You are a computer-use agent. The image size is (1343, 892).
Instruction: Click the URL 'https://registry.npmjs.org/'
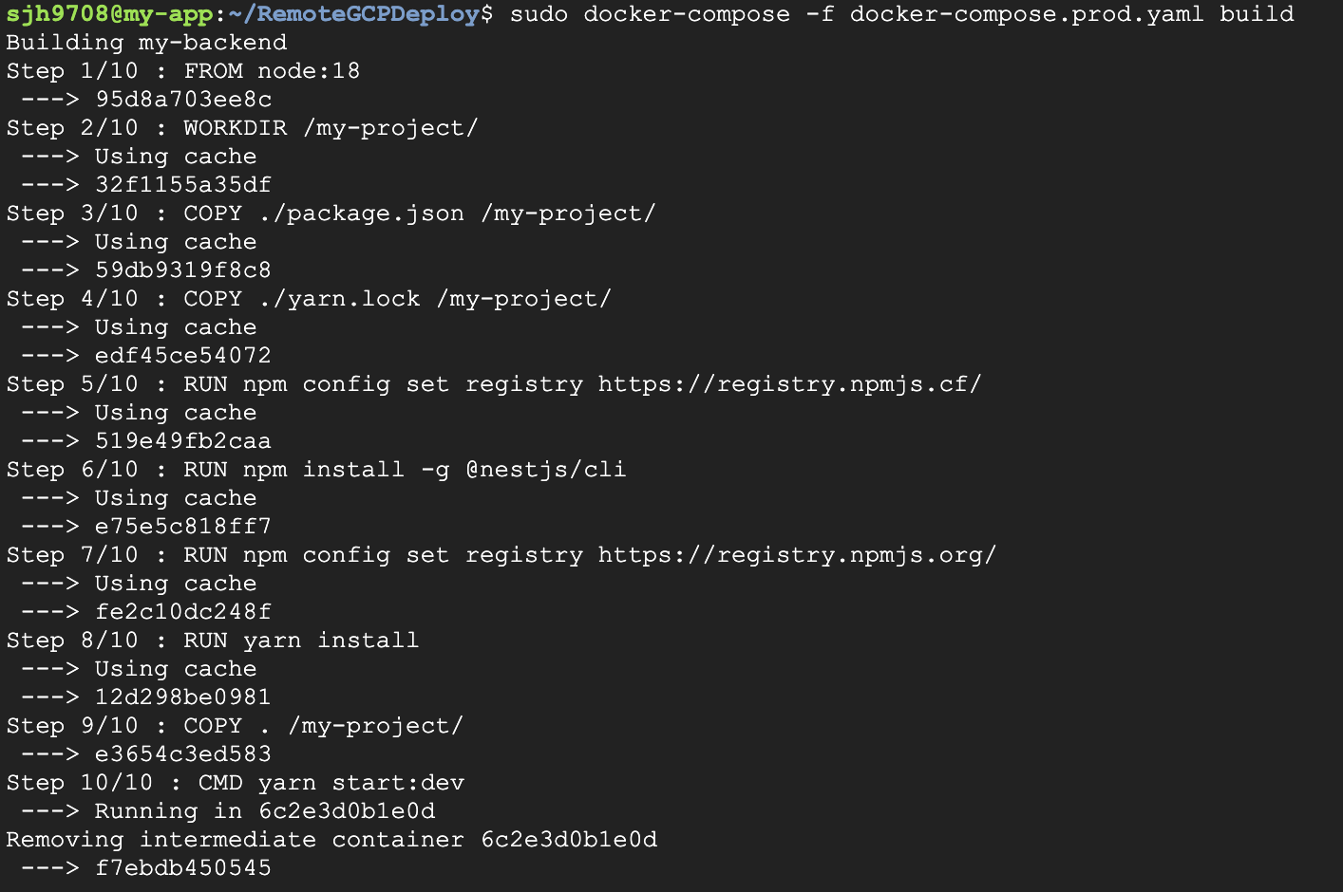coord(798,555)
